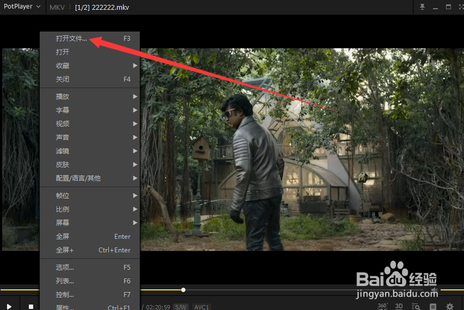This screenshot has height=310, width=464.
Task: Click the MKV format label
Action: coord(57,8)
